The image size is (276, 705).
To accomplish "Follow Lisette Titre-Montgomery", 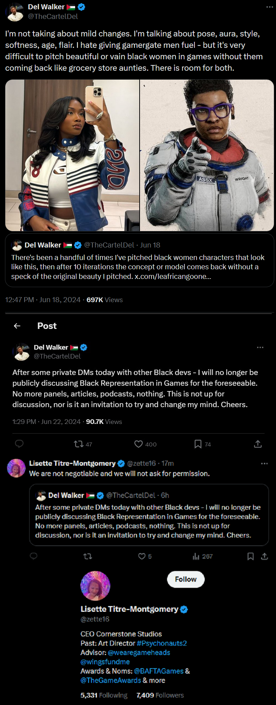I will [x=186, y=579].
